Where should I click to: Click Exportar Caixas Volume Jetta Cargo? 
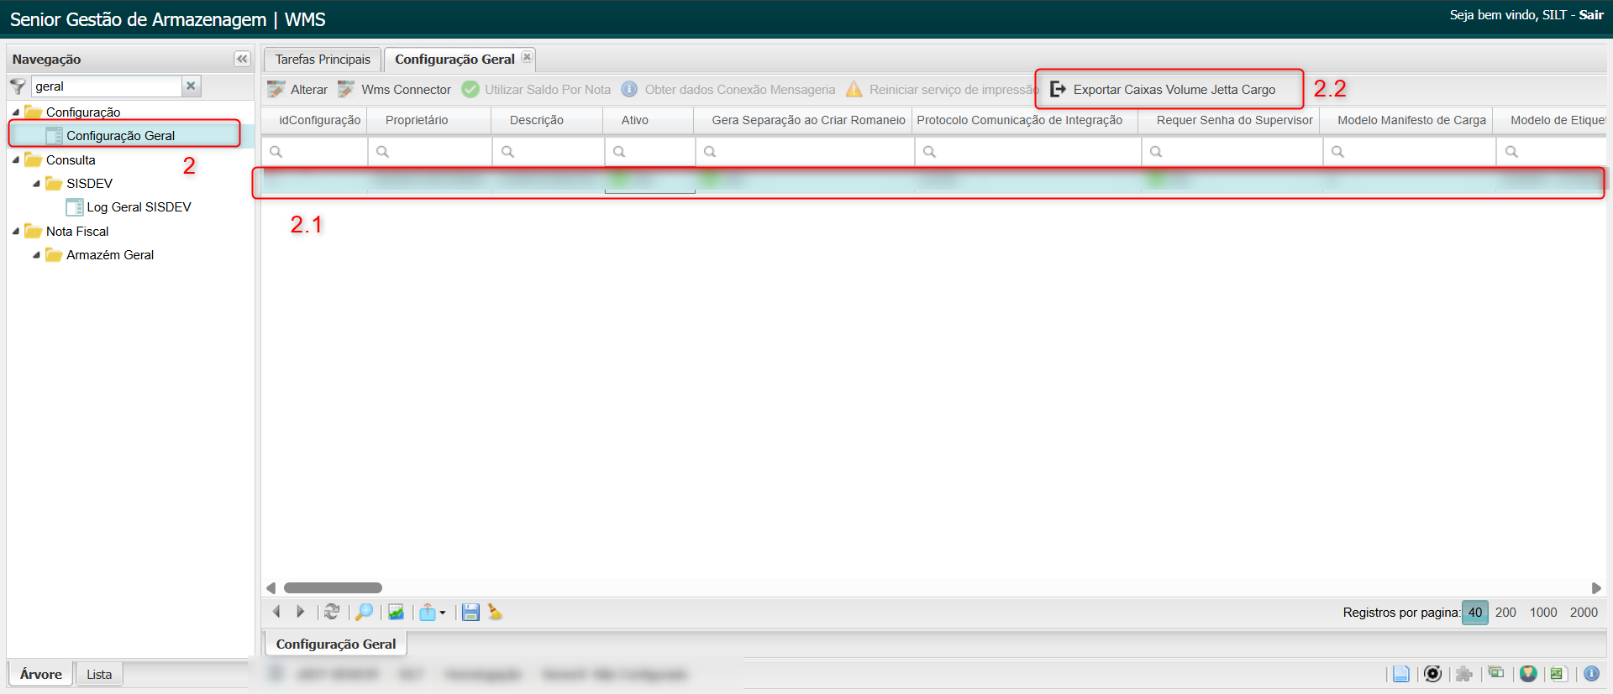coord(1173,90)
